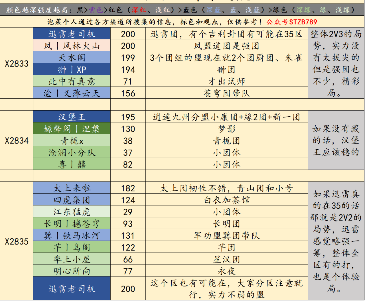Viewport: 365px width, 301px height.
Task: Click the red 公众号STZB789 text
Action: pyautogui.click(x=291, y=22)
